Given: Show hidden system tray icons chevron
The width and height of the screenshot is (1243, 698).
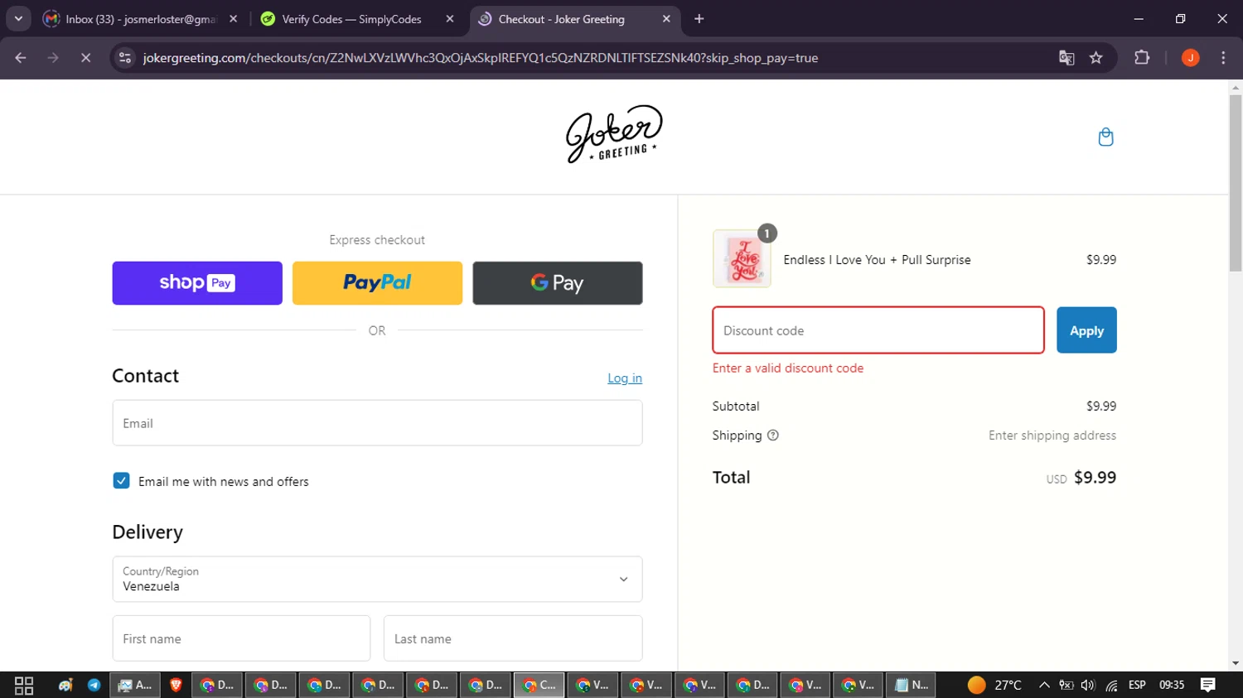Looking at the screenshot, I should point(1044,686).
